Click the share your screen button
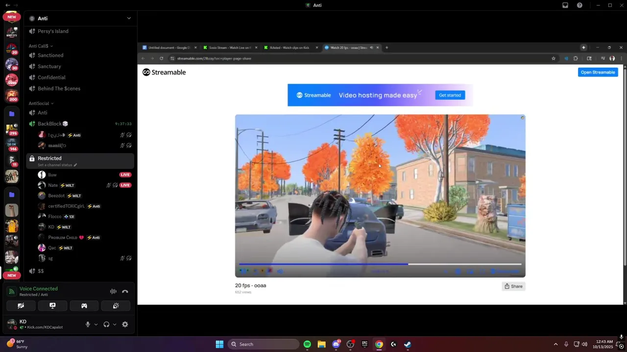Screen dimensions: 627x352 point(52,306)
